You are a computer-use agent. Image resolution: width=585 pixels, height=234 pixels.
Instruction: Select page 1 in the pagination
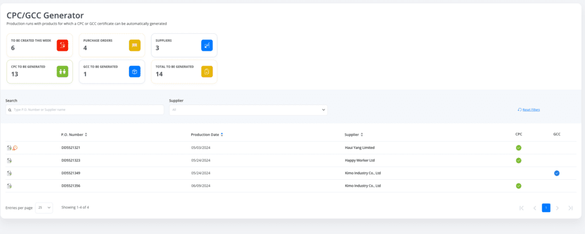[546, 208]
